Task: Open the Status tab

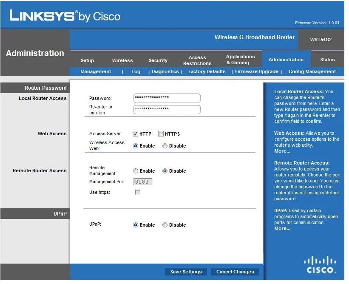Action: pos(327,60)
